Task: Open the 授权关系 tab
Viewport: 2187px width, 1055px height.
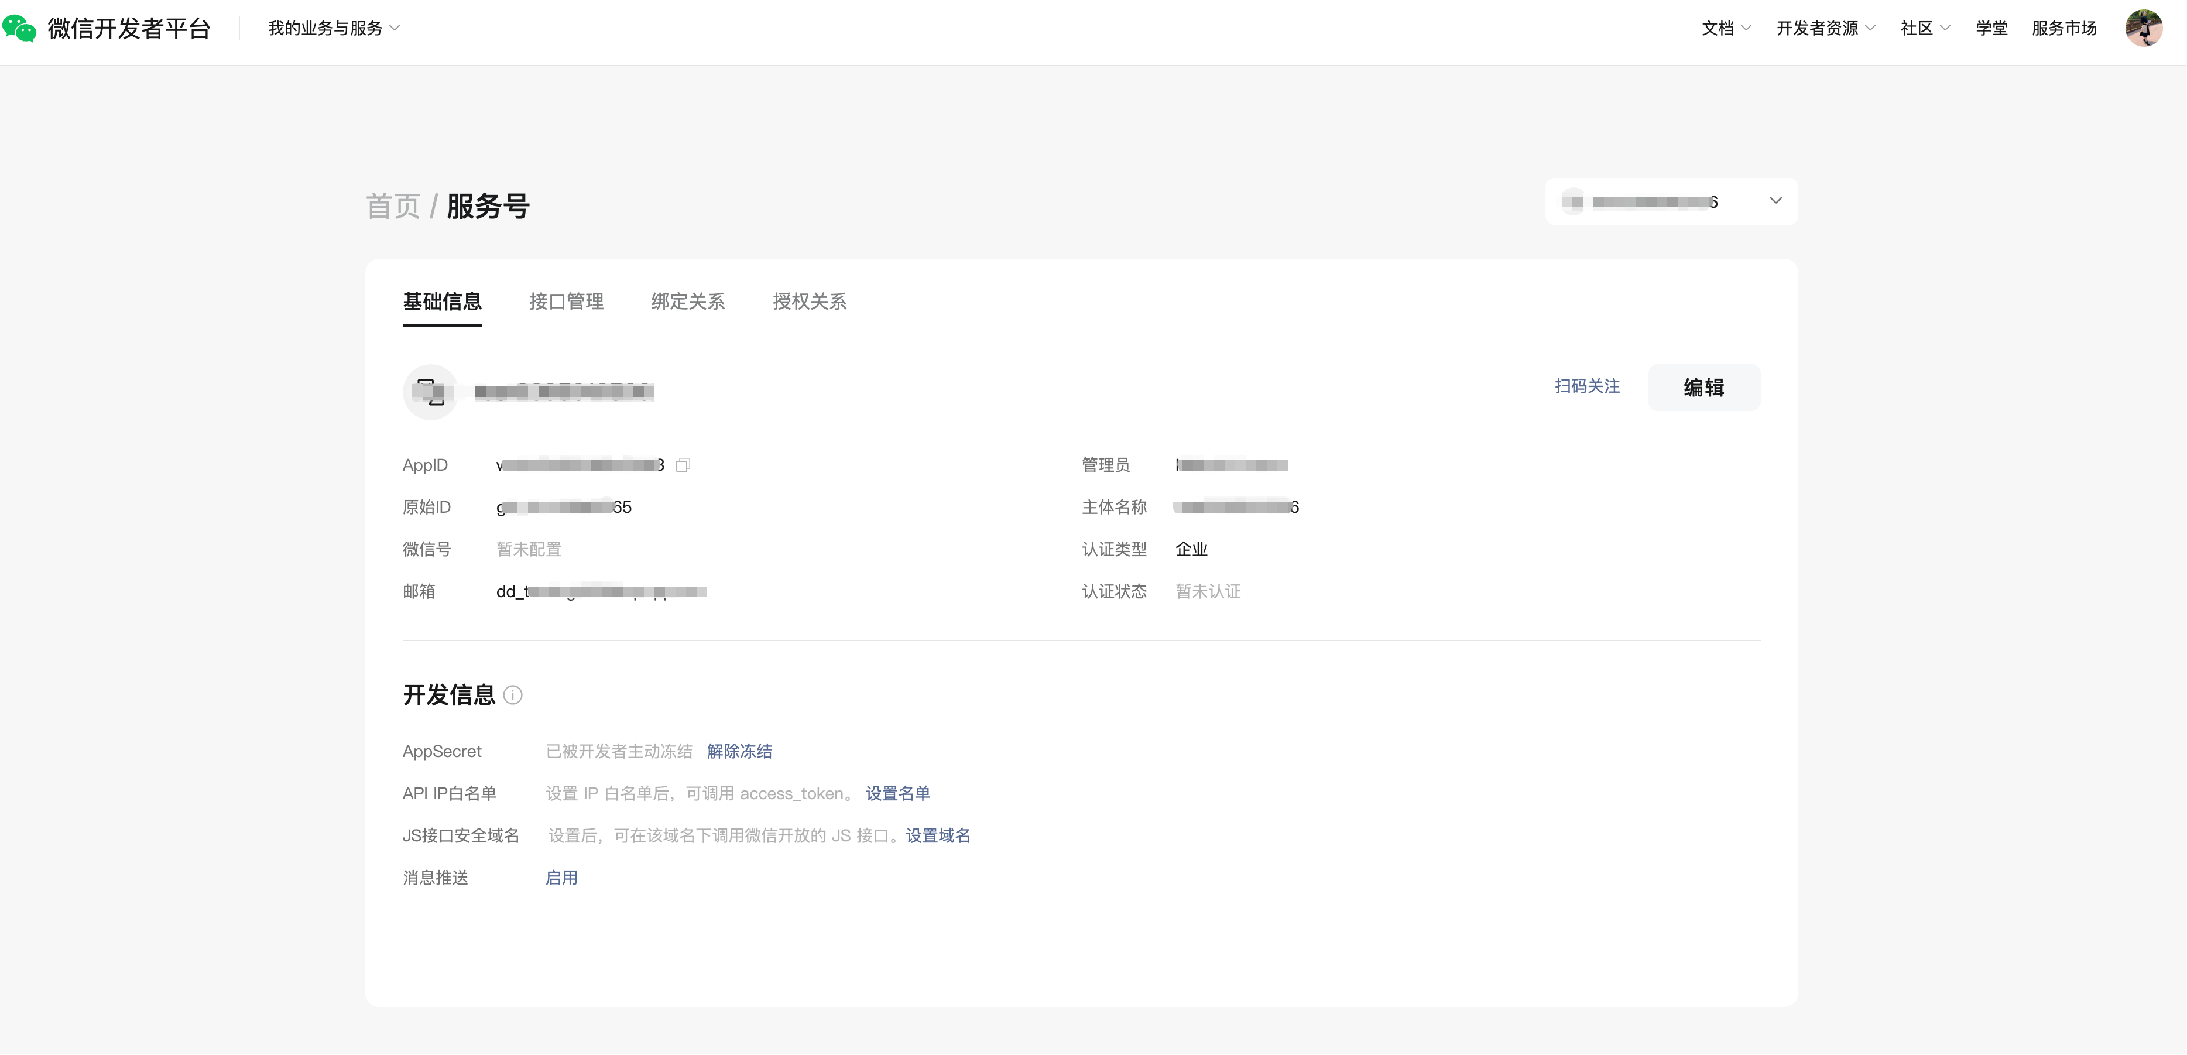Action: click(x=809, y=302)
